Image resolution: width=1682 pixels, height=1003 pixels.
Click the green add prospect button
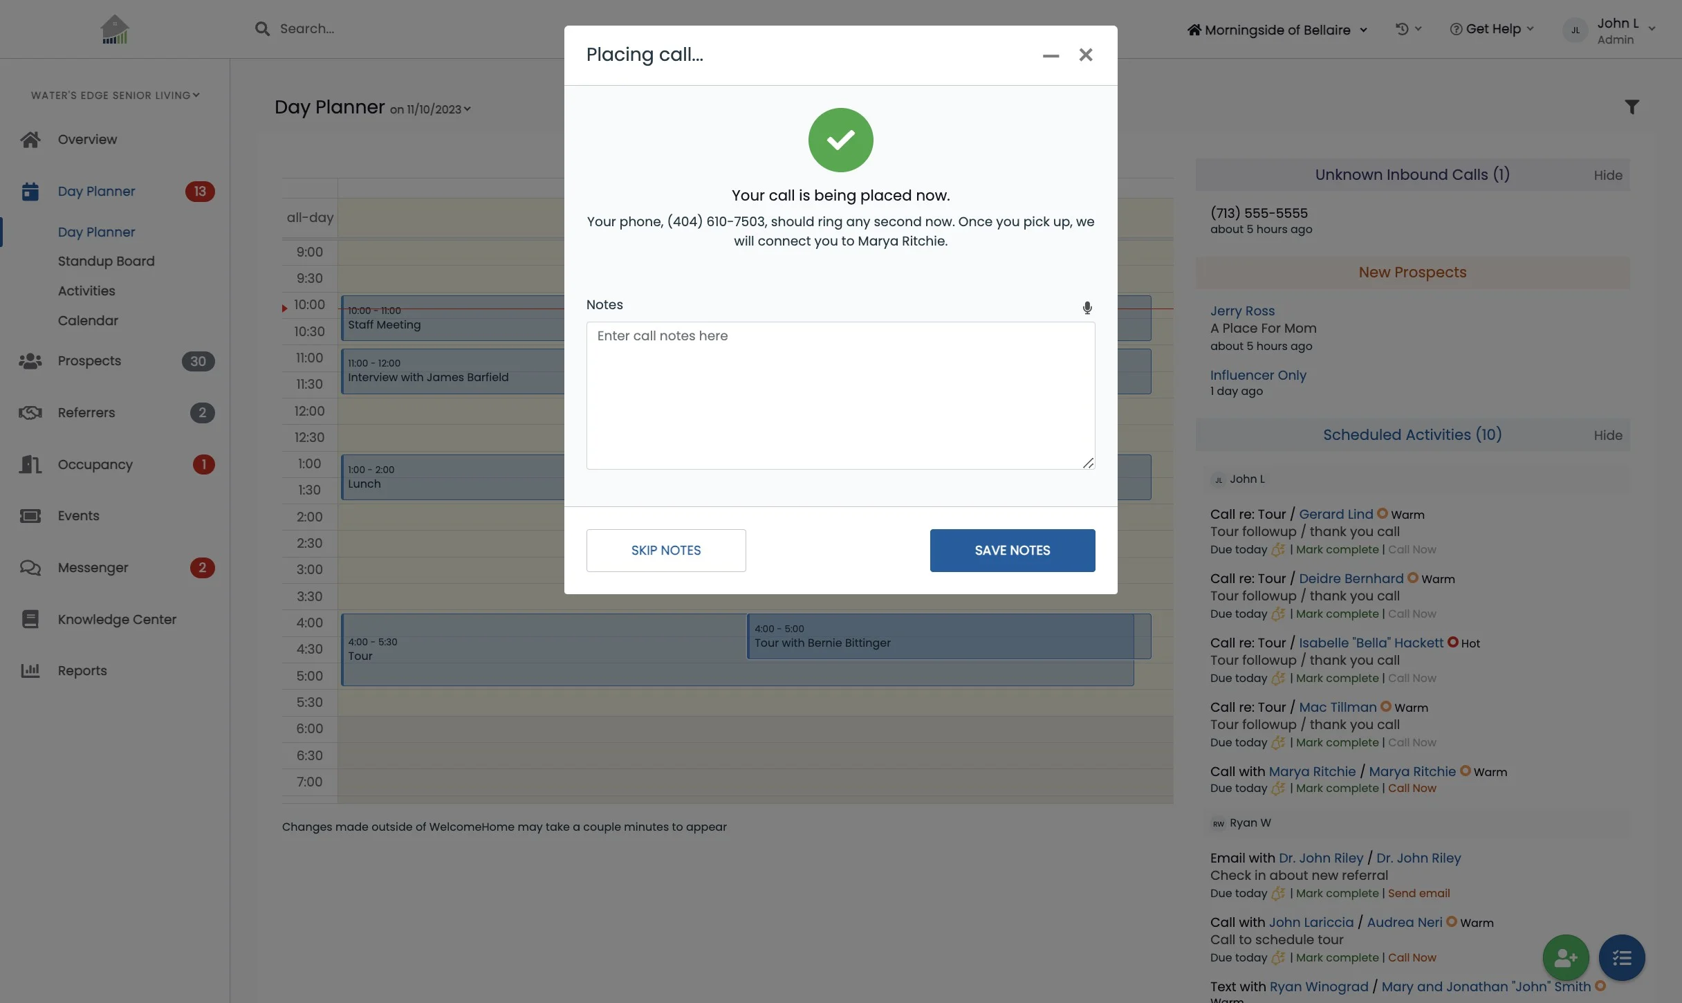[x=1565, y=957]
